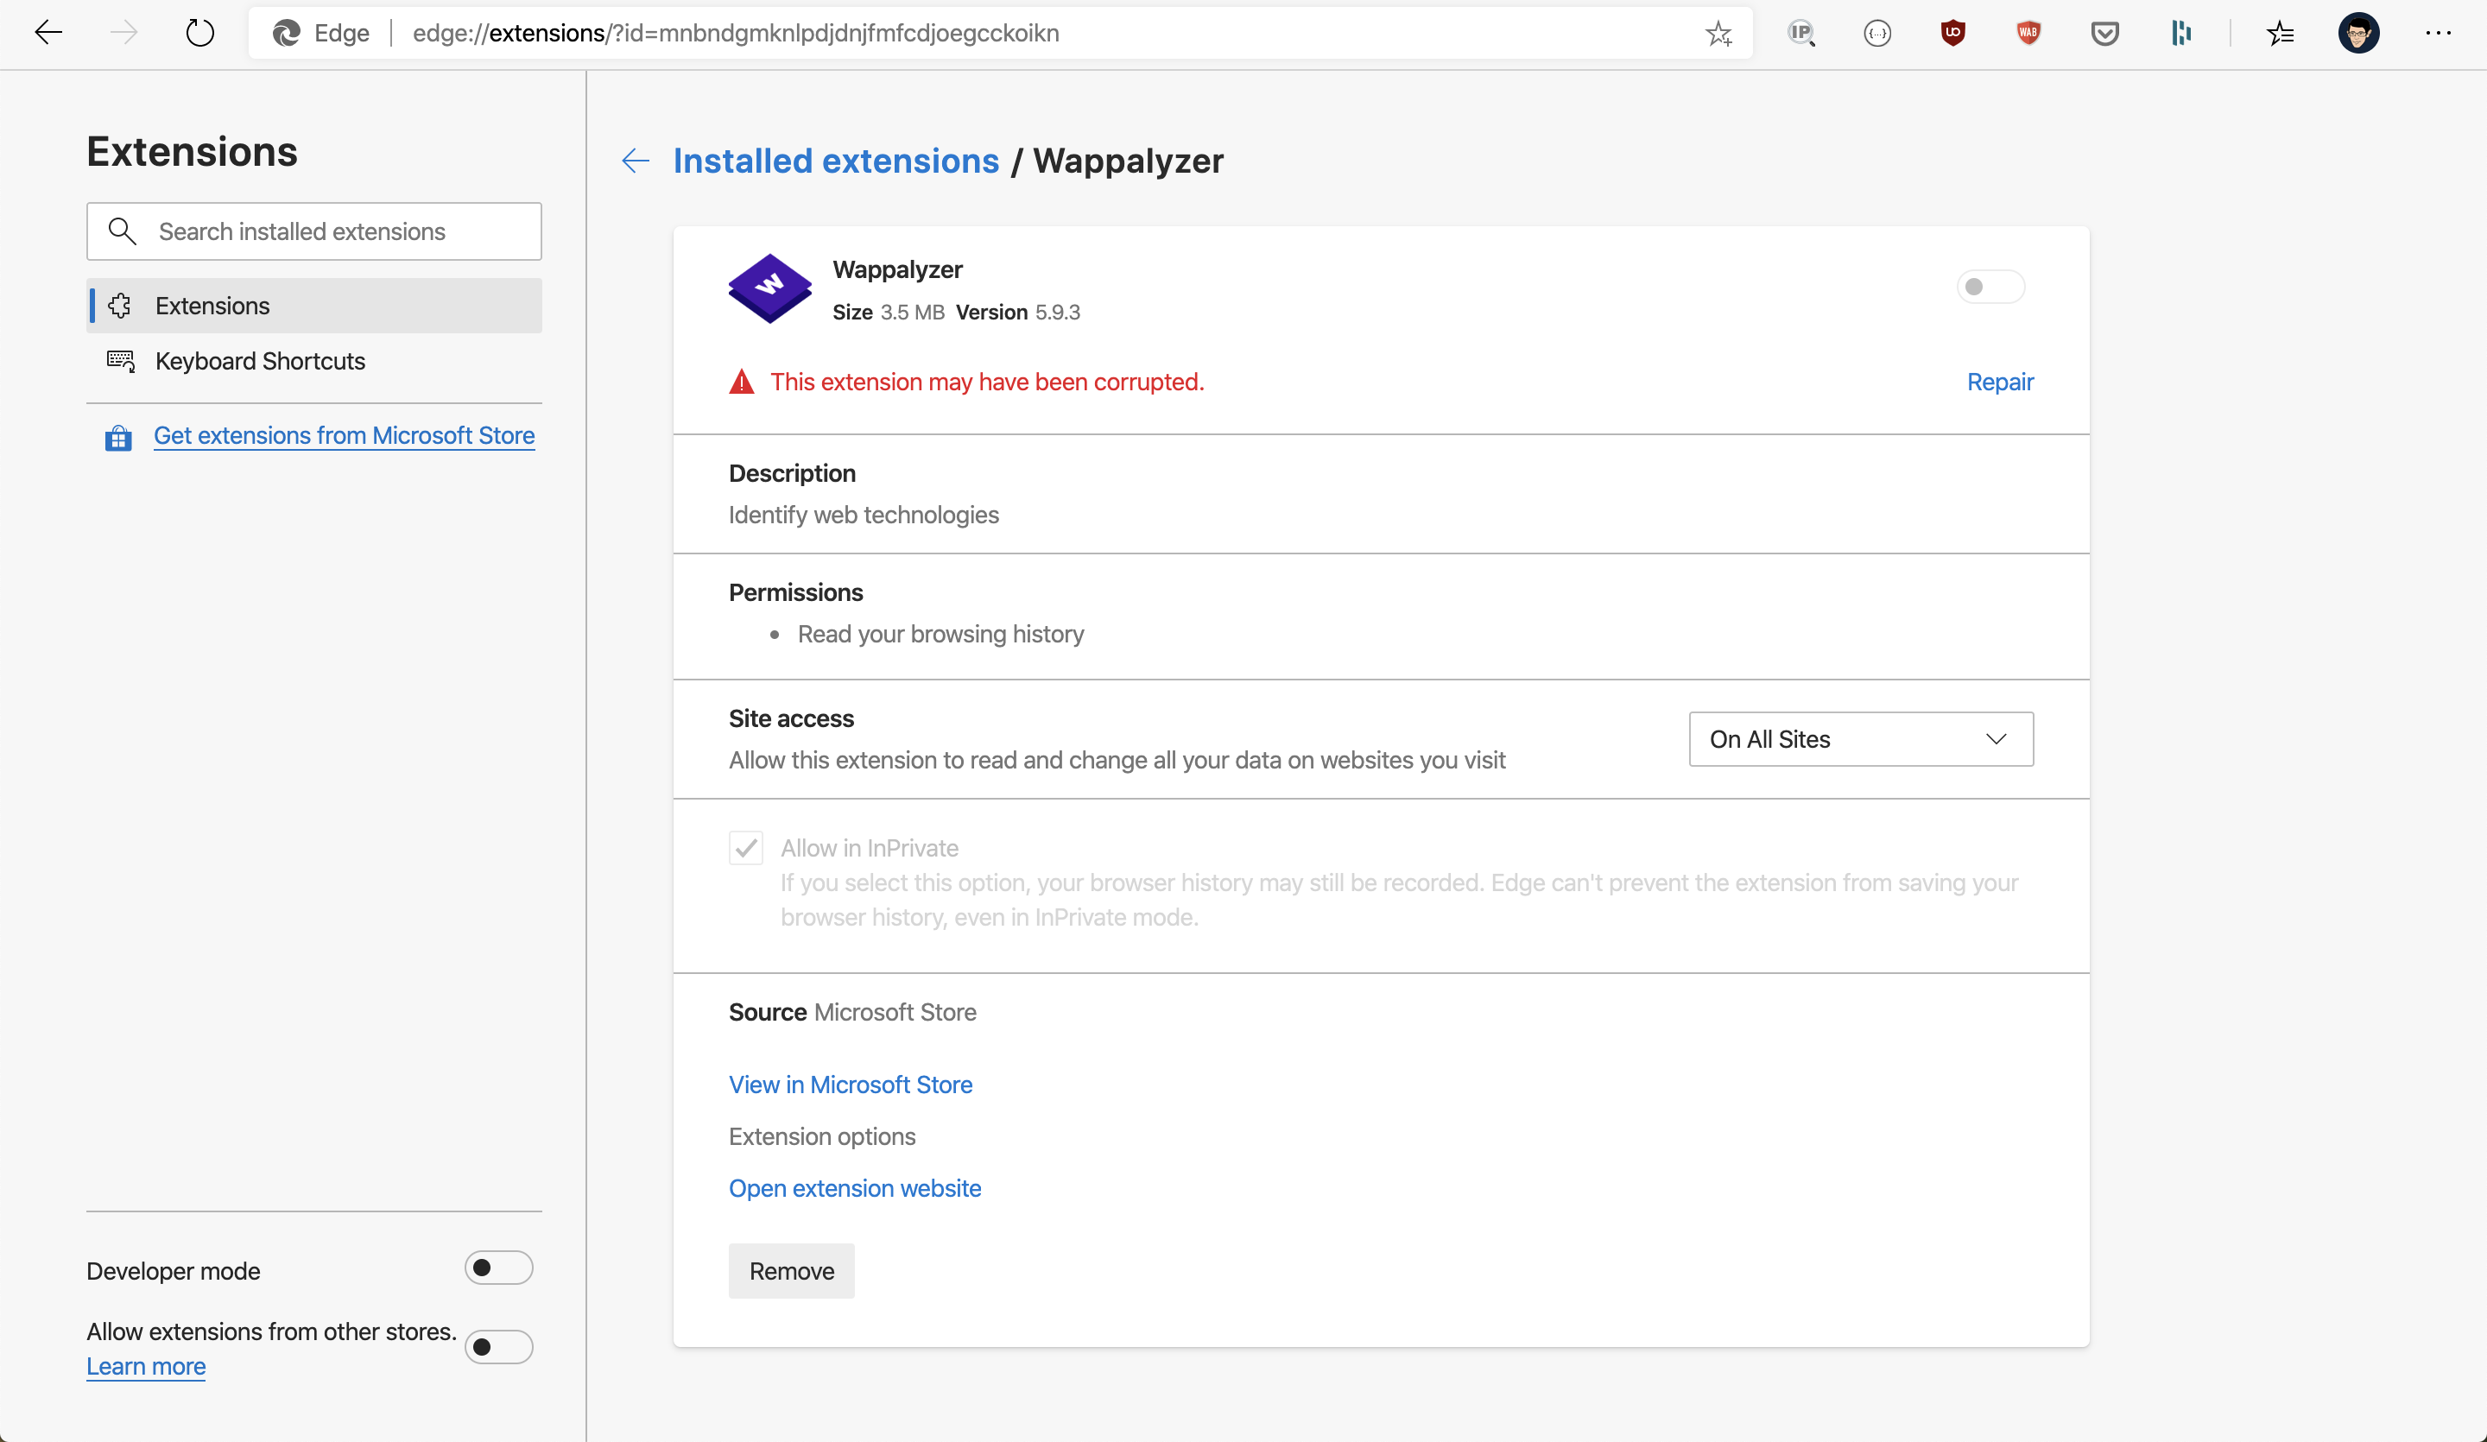Click the address bar URL

[735, 33]
